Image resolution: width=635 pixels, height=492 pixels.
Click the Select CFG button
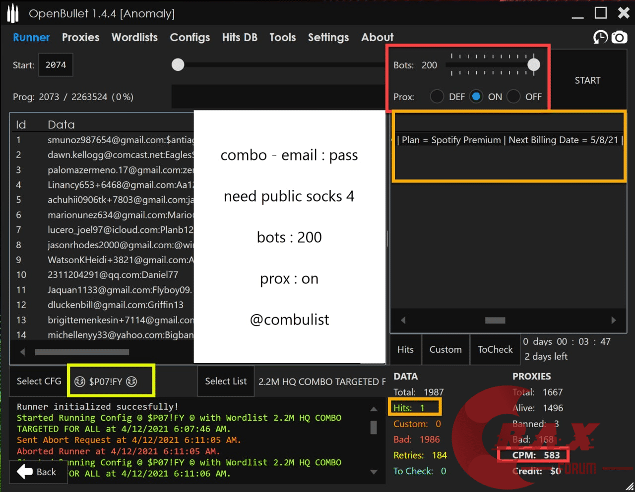(x=39, y=381)
